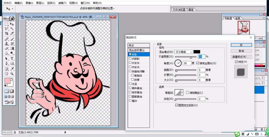This screenshot has width=269, height=137.
Task: Enable the 外发光 outer glow style
Action: [x=130, y=63]
